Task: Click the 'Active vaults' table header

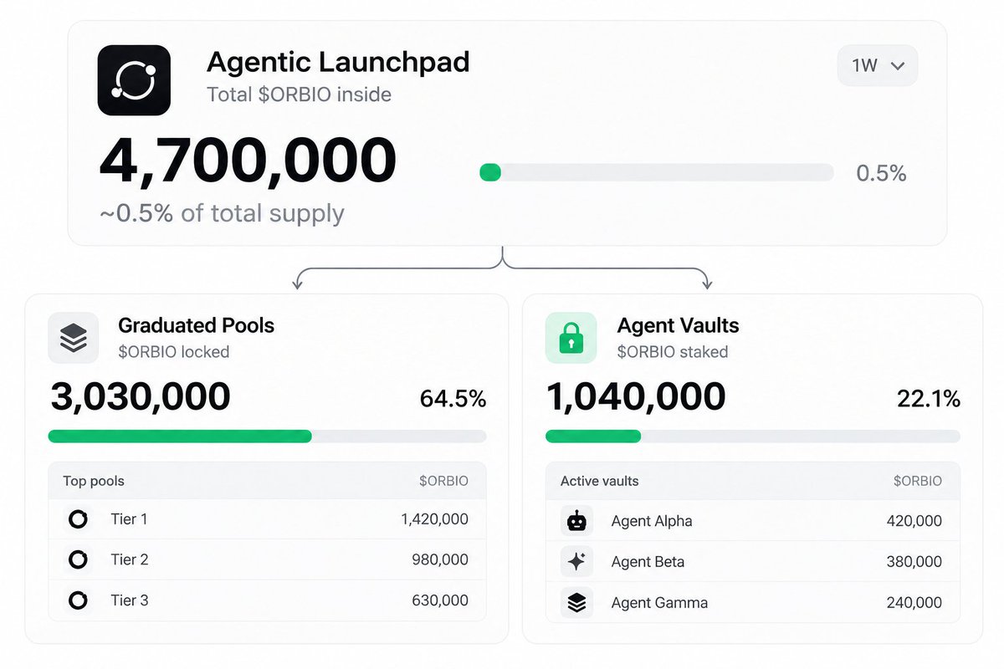Action: [600, 481]
